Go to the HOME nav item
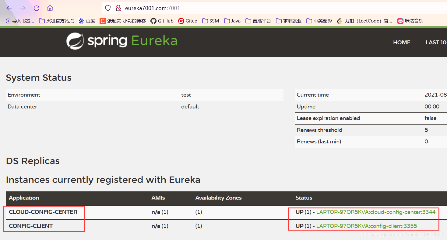 click(402, 43)
